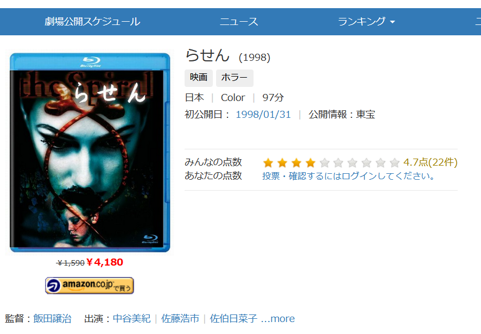Click the first gold rating star
Image resolution: width=481 pixels, height=334 pixels.
268,163
